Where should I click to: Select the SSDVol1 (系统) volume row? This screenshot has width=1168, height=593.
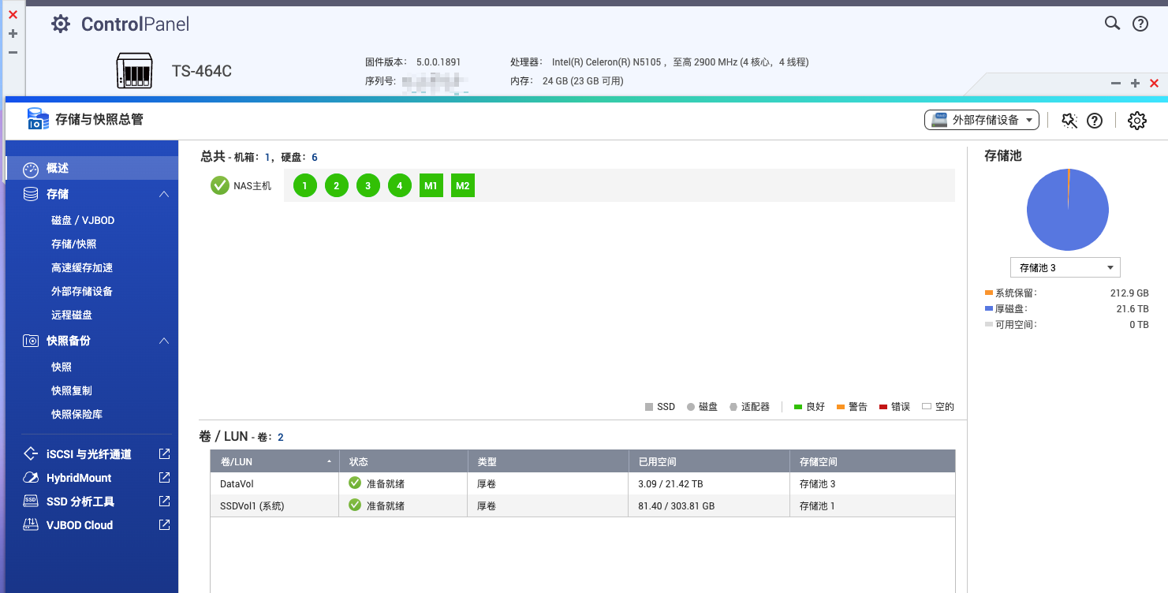tap(583, 505)
